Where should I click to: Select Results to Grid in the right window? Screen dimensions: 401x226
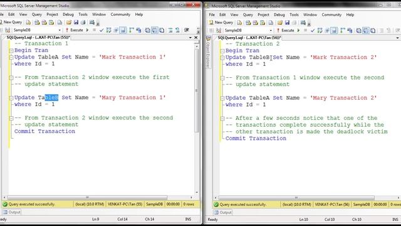[x=366, y=31]
